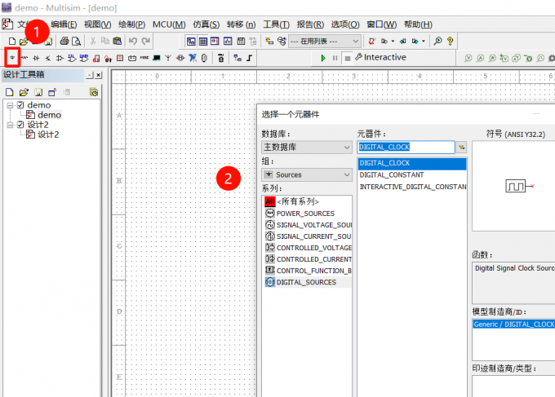Select the Place Diode icon
Image resolution: width=555 pixels, height=397 pixels.
click(x=36, y=58)
